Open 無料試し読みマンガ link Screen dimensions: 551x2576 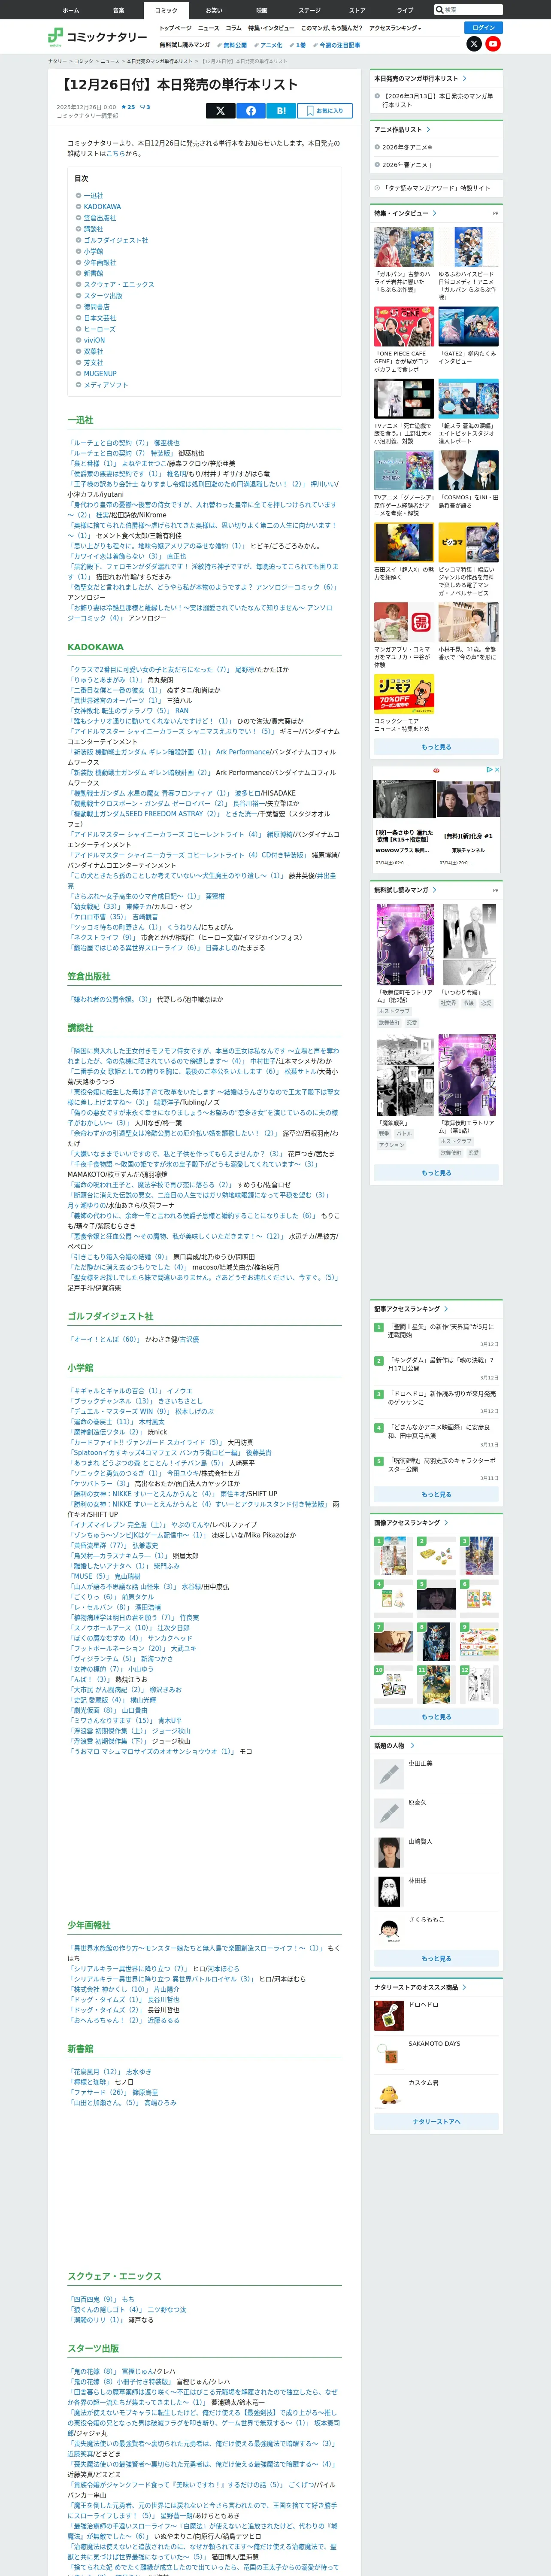(x=185, y=45)
